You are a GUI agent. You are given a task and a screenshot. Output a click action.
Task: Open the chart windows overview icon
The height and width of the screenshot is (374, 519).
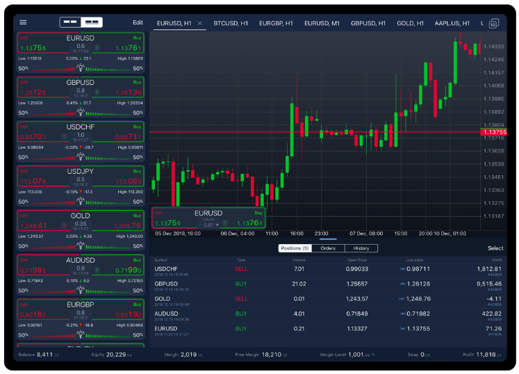tap(493, 24)
